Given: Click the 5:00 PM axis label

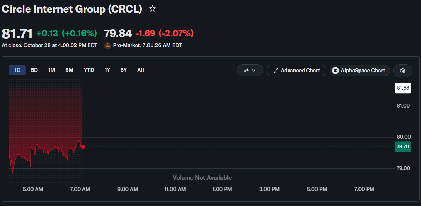Looking at the screenshot, I should [317, 189].
